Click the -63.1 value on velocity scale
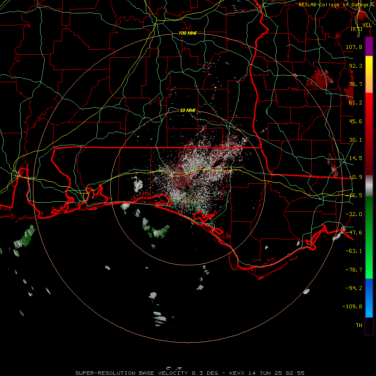 (x=354, y=251)
